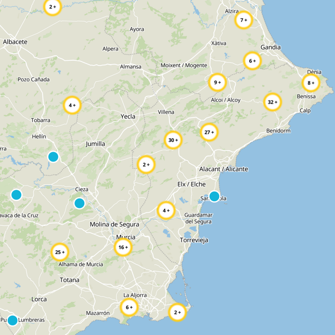The image size is (335, 335).
Task: Select the blue marker at Santa Pola
Action: 214,196
